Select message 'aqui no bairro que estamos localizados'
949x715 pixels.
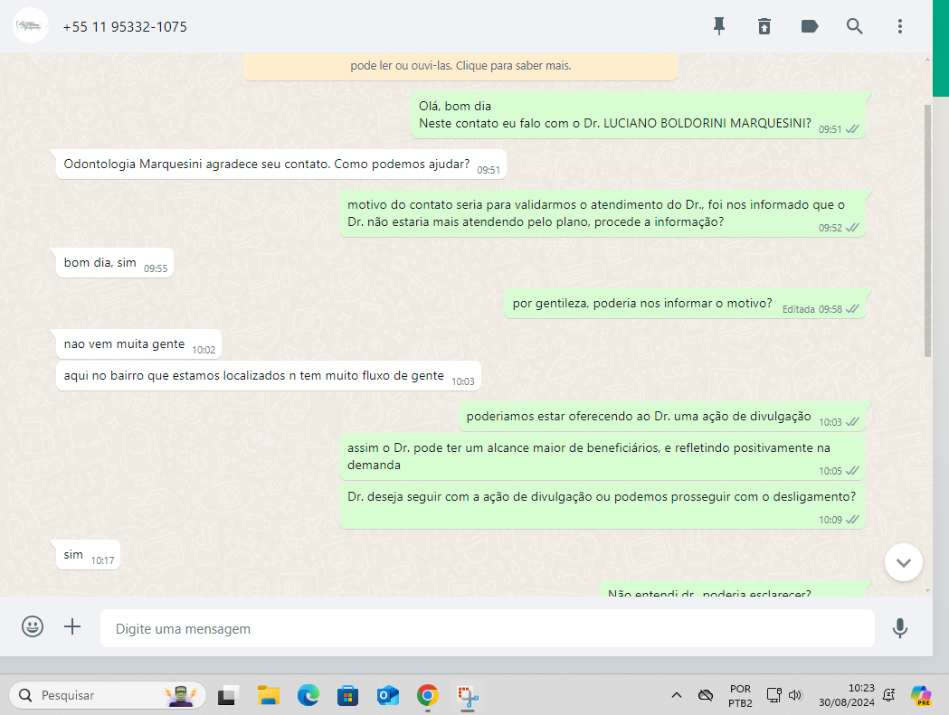269,376
